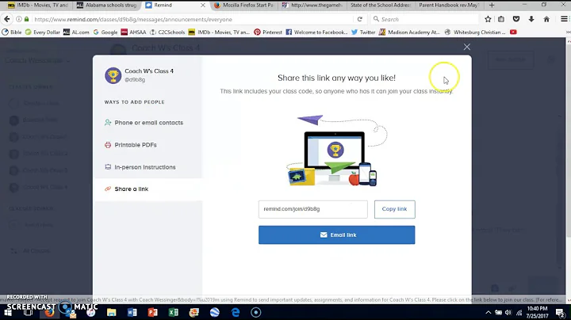The width and height of the screenshot is (571, 320).
Task: Switch to Parent Handbook tab
Action: 449,5
